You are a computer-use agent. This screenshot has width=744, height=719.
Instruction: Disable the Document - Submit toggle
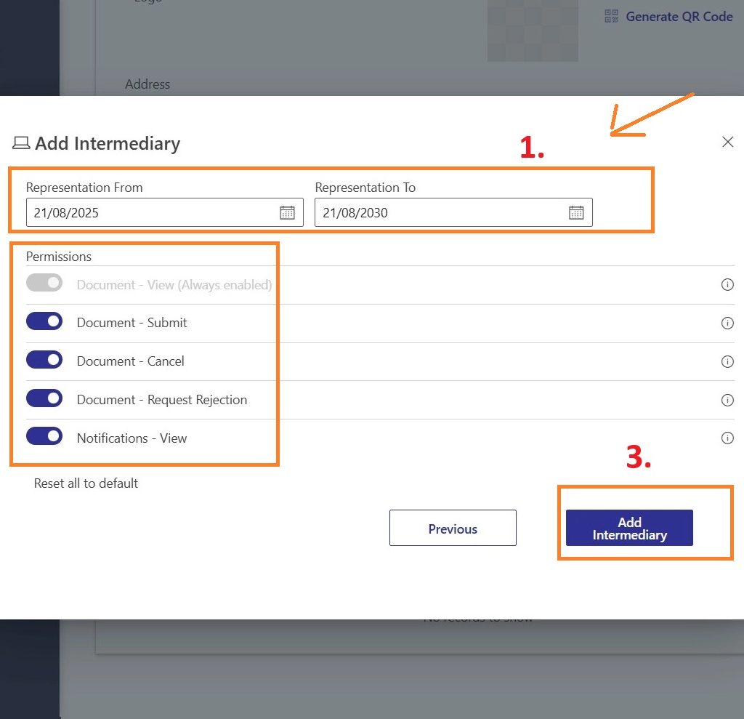pyautogui.click(x=44, y=322)
